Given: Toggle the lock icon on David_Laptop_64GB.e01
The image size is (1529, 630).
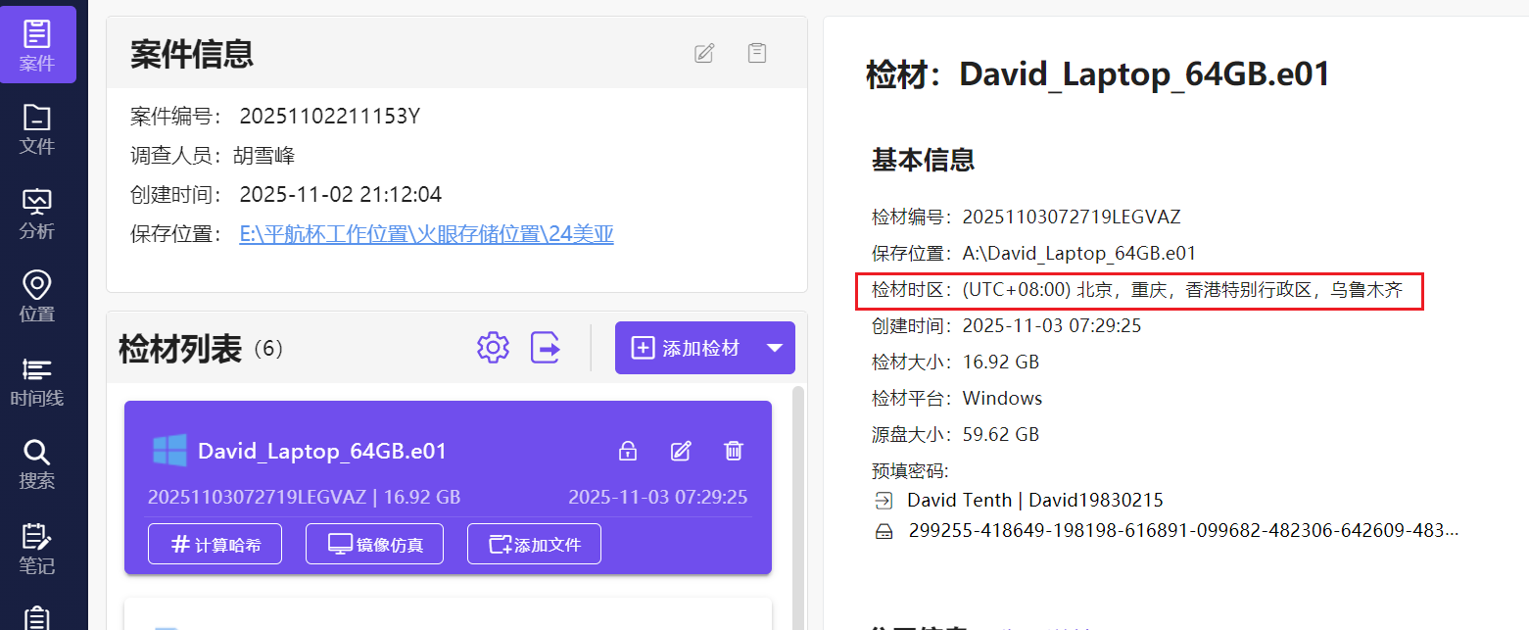Looking at the screenshot, I should [627, 451].
